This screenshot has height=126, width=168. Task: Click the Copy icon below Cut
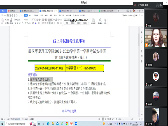click(6, 23)
